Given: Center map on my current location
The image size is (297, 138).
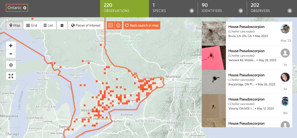Looking at the screenshot, I should 11,65.
